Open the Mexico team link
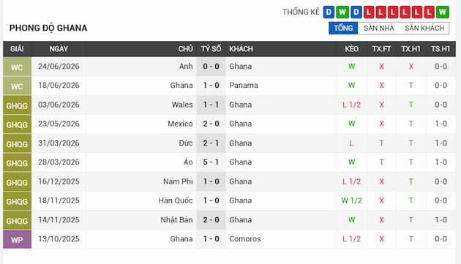Image resolution: width=461 pixels, height=264 pixels. point(180,124)
